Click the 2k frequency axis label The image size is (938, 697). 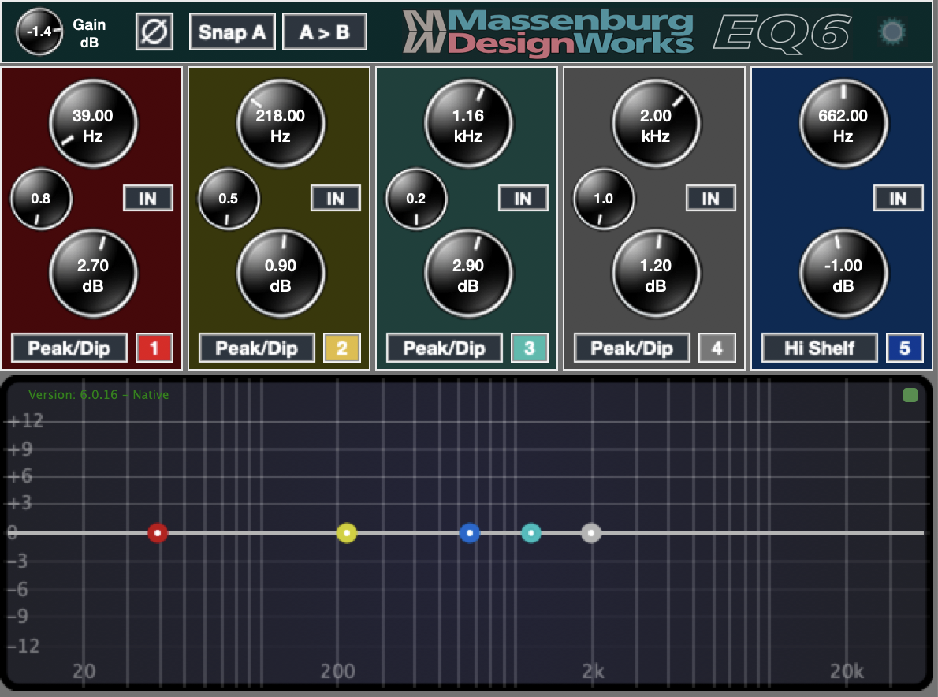(x=594, y=671)
